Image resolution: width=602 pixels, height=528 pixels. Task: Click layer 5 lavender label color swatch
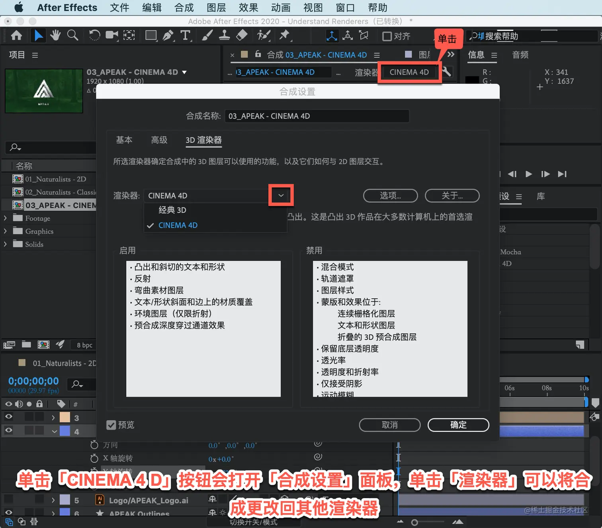[65, 500]
